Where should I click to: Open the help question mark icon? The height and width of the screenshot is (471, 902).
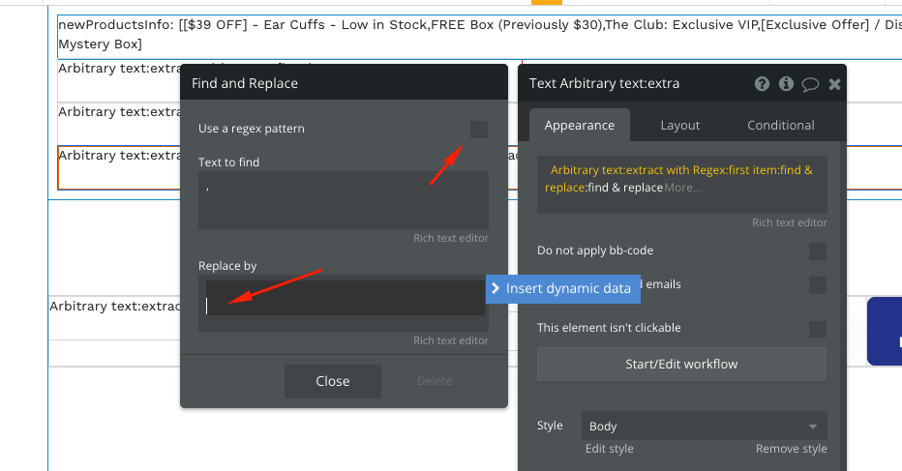pyautogui.click(x=763, y=84)
